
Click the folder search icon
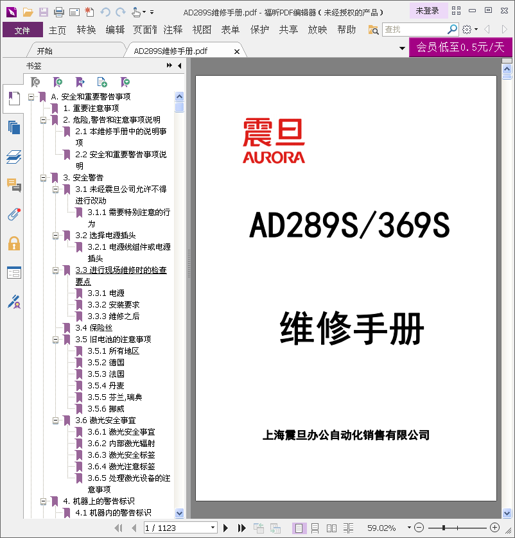click(373, 30)
